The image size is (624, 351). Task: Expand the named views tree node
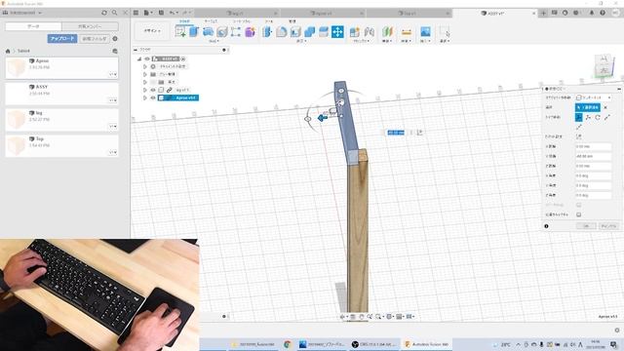click(x=145, y=74)
